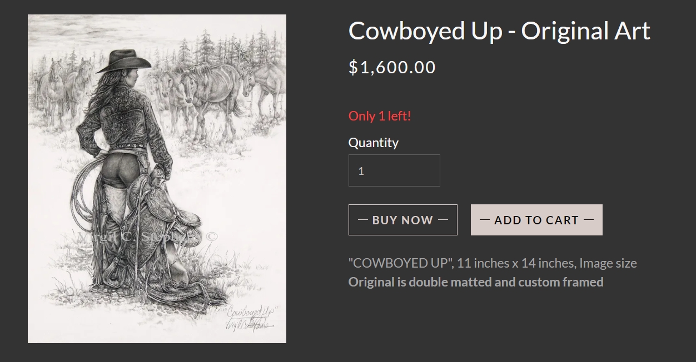Click the Quantity label
The height and width of the screenshot is (362, 696).
coord(374,143)
